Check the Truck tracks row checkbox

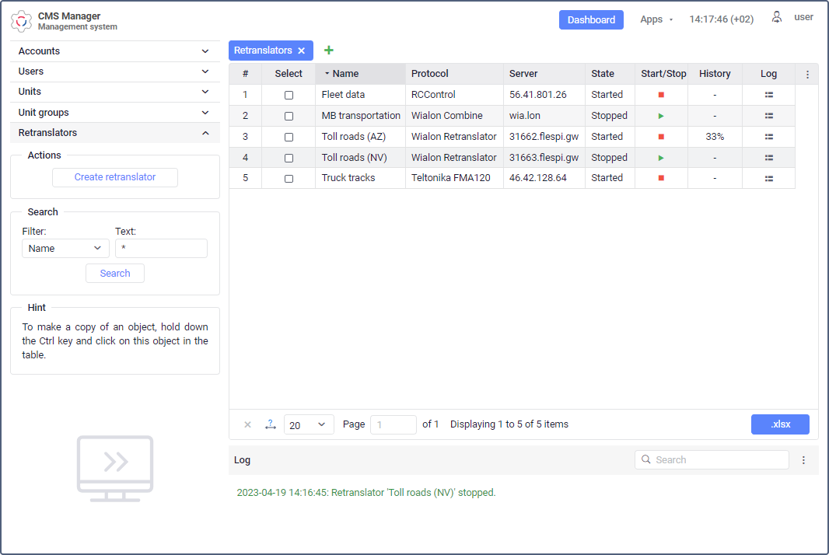point(289,178)
